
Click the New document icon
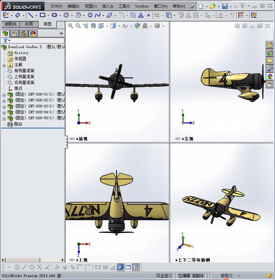201,6
